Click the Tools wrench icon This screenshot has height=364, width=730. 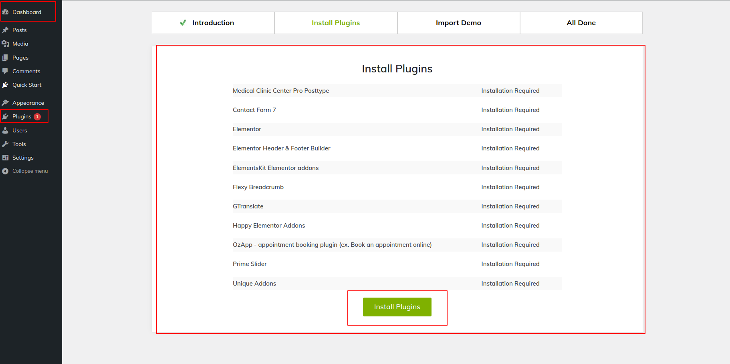[5, 144]
